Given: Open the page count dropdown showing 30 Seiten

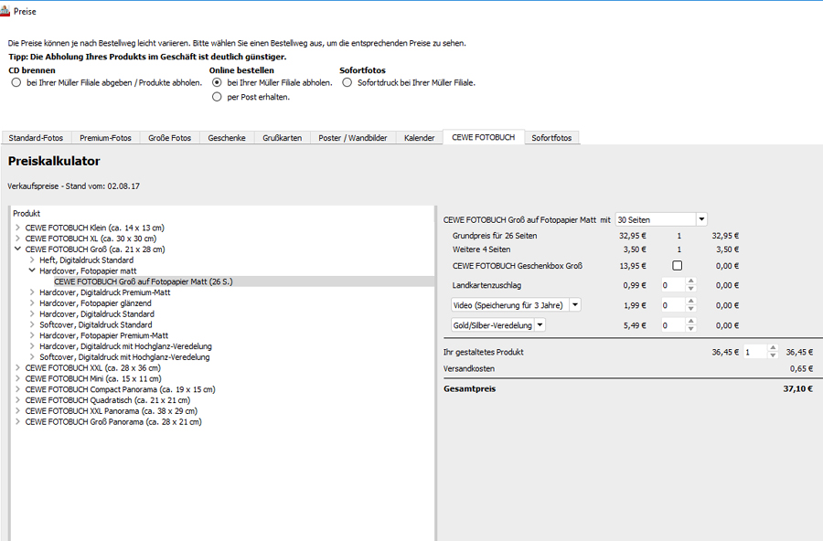Looking at the screenshot, I should pyautogui.click(x=701, y=219).
